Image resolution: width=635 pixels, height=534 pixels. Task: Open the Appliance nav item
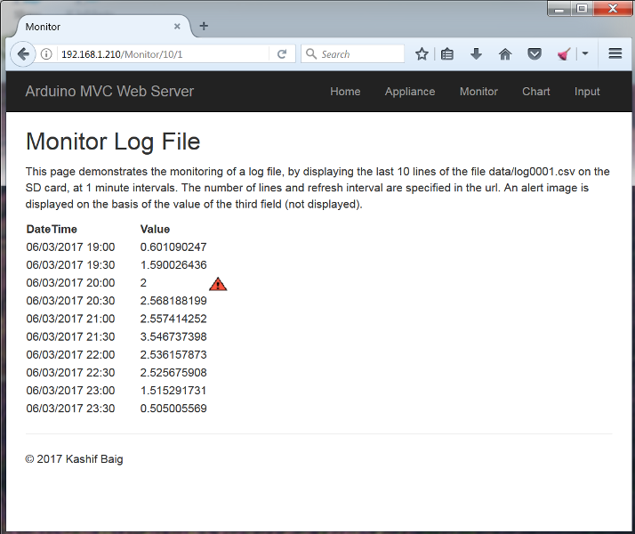point(410,92)
